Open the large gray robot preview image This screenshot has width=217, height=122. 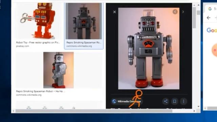pyautogui.click(x=149, y=48)
